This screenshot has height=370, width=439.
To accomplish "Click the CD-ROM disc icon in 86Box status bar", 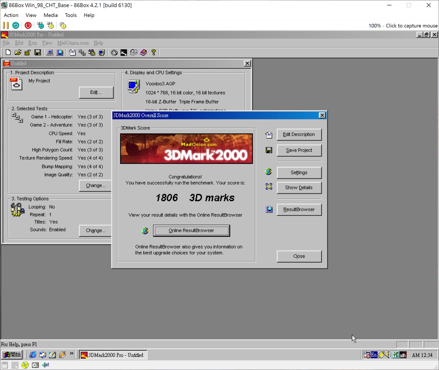I will coord(25,365).
